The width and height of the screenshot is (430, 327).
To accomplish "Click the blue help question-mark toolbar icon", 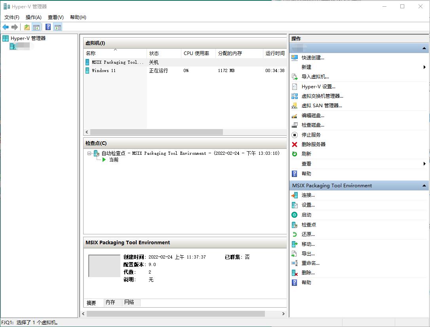I will pyautogui.click(x=48, y=27).
